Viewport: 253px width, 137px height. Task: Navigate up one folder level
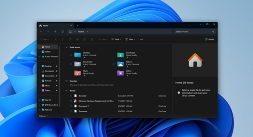pyautogui.click(x=55, y=32)
